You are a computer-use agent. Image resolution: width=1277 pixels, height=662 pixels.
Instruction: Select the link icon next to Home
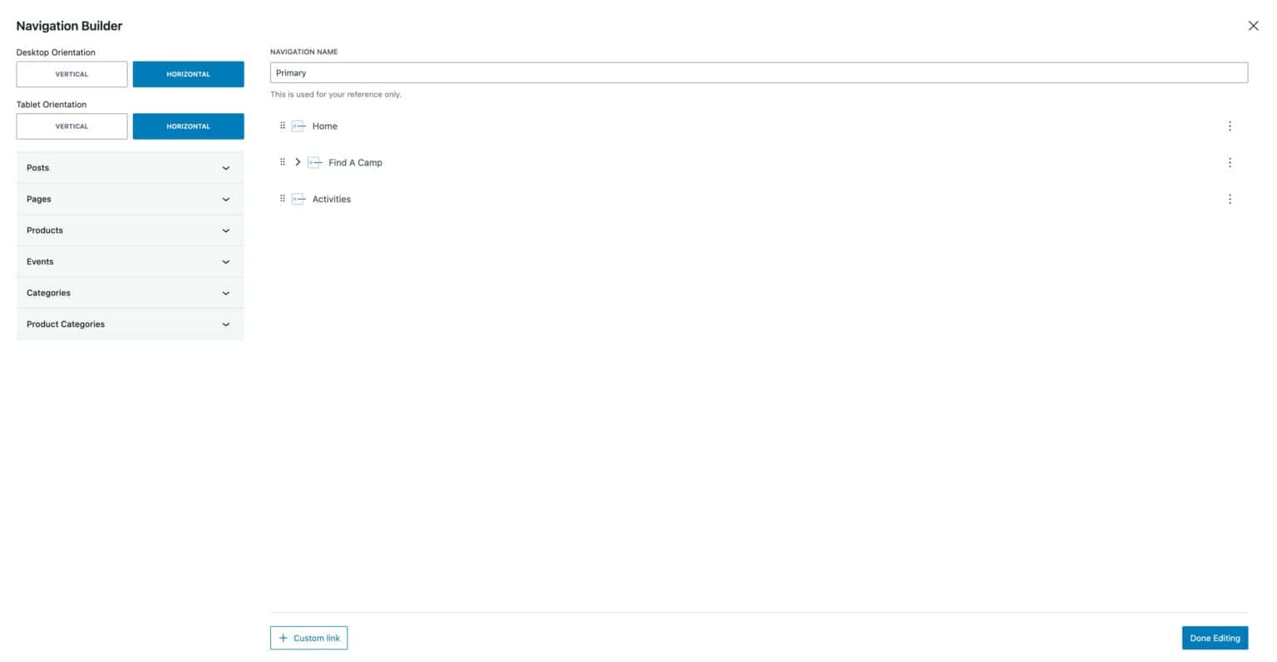click(x=298, y=126)
